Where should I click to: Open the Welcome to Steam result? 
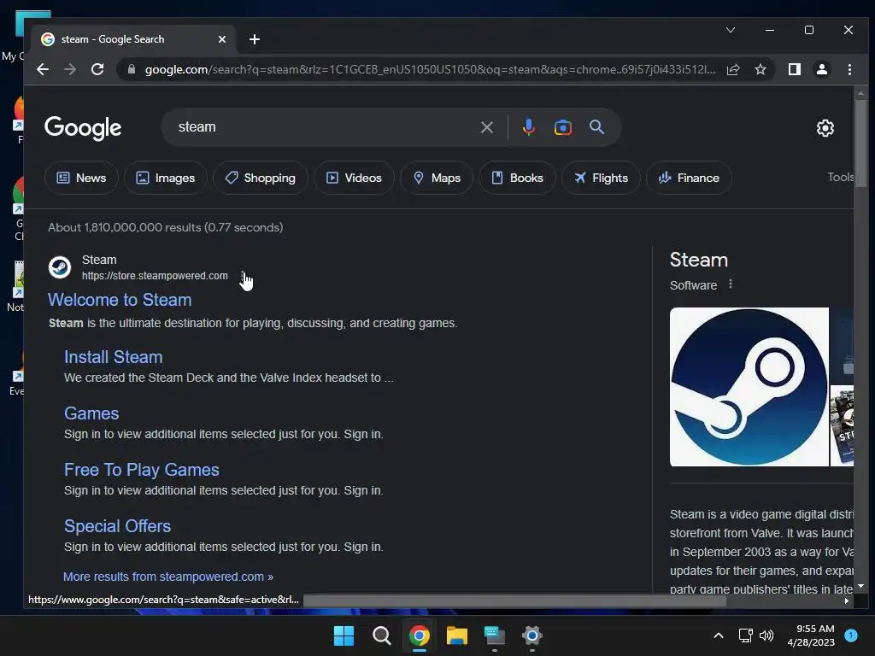pos(120,300)
